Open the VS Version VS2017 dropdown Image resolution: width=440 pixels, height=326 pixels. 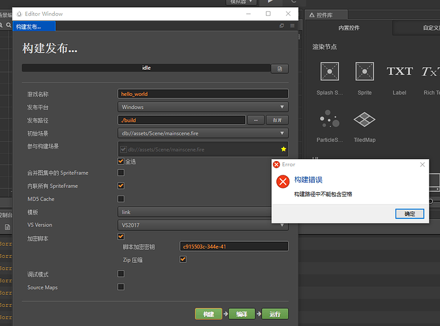(203, 225)
